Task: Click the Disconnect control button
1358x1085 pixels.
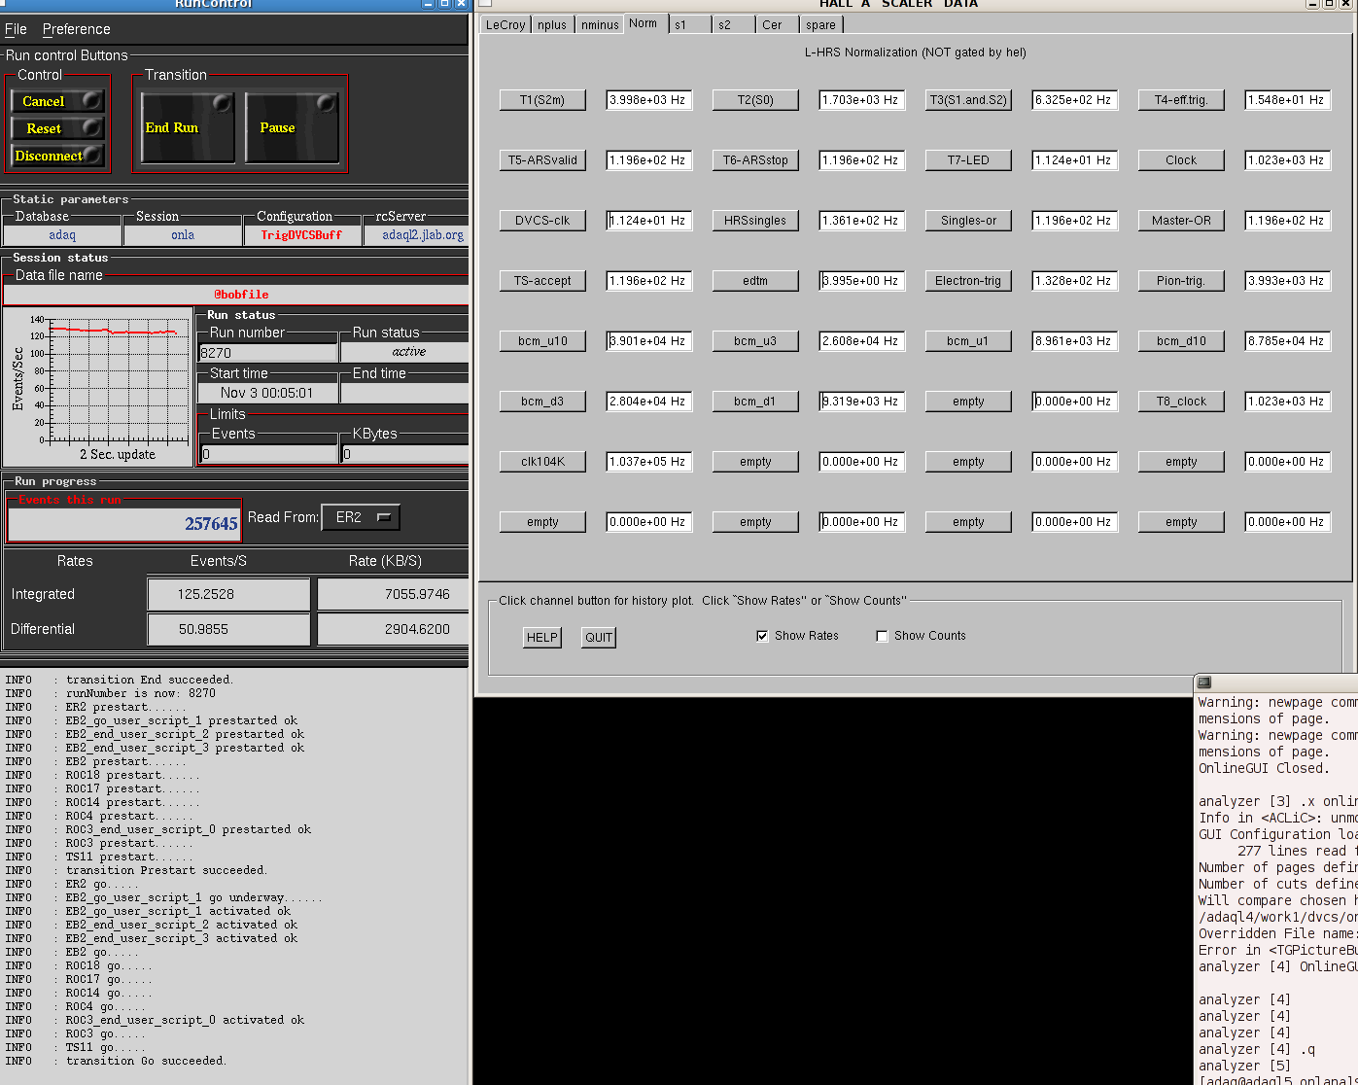Action: (57, 156)
